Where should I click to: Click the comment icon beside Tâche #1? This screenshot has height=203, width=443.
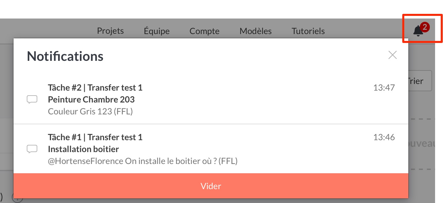point(32,149)
